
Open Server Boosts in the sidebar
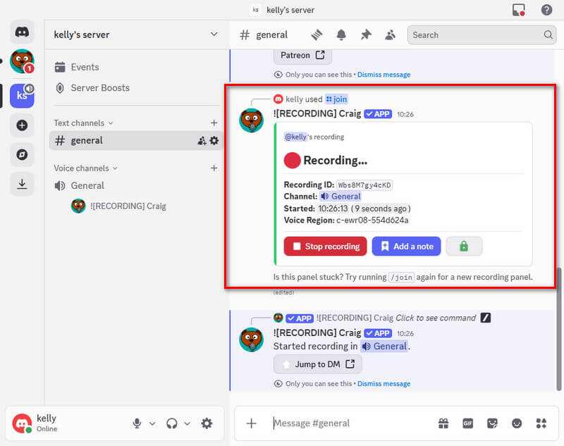(x=100, y=88)
